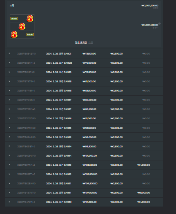Open chevron for the ₩103,500.00 balance row
Image resolution: width=176 pixels, height=214 pixels.
[9, 165]
